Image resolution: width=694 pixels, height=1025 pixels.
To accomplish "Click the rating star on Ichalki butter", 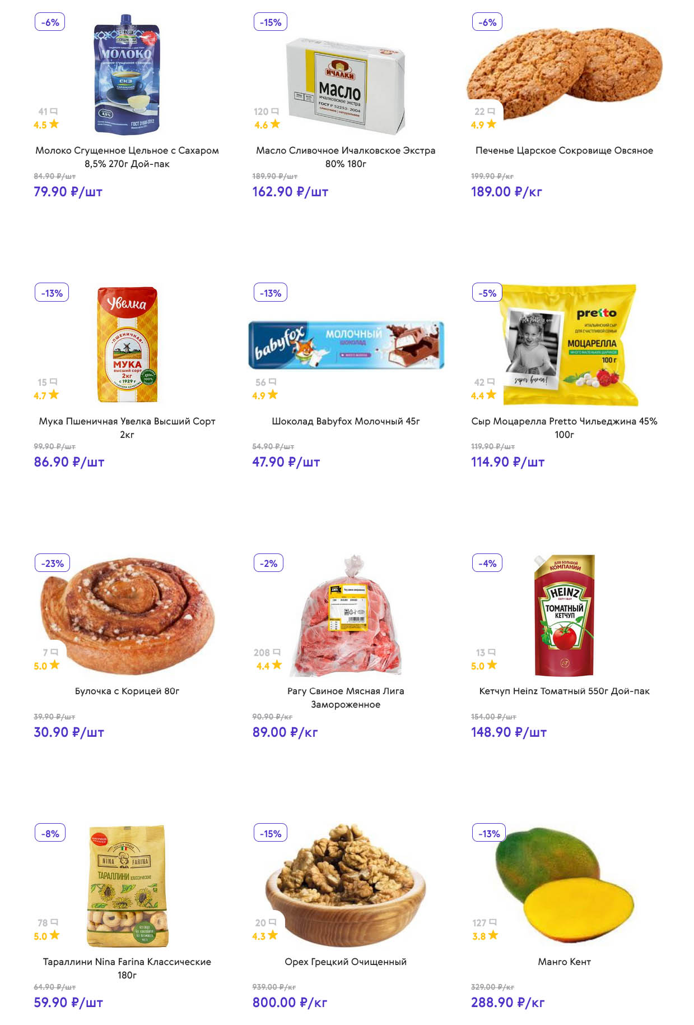I will point(275,124).
